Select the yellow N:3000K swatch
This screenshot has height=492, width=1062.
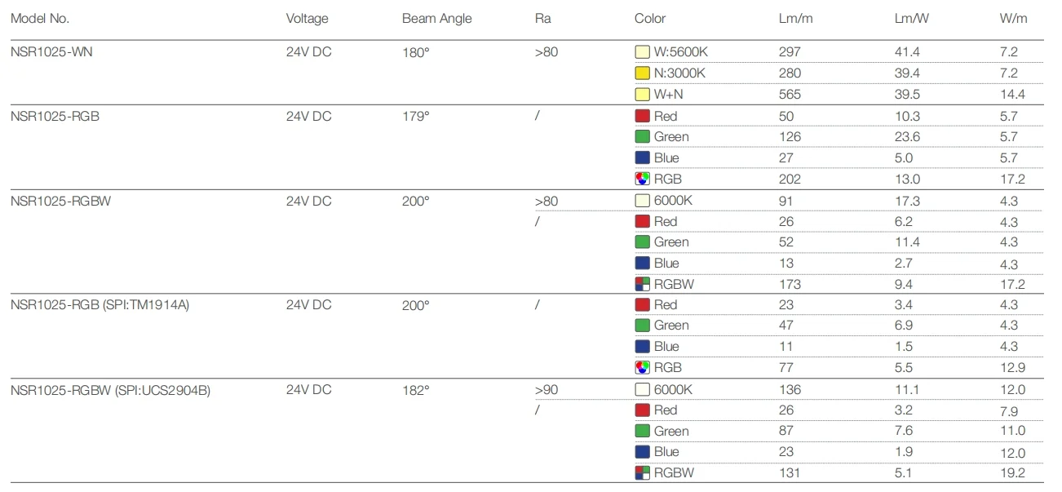click(x=642, y=73)
